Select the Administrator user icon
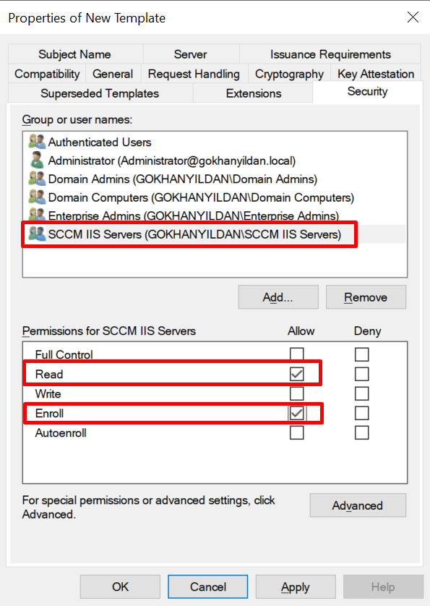The height and width of the screenshot is (606, 430). (37, 160)
